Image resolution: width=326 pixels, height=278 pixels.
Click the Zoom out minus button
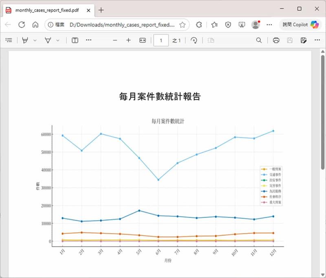115,40
